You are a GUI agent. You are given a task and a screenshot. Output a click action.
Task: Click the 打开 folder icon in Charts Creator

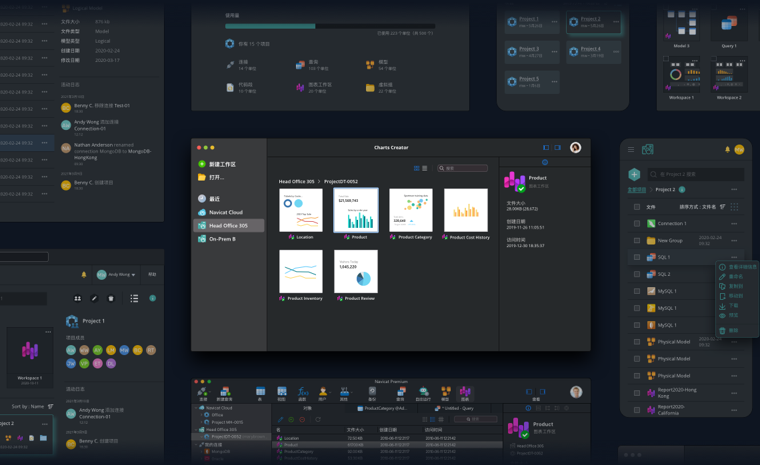tap(201, 177)
